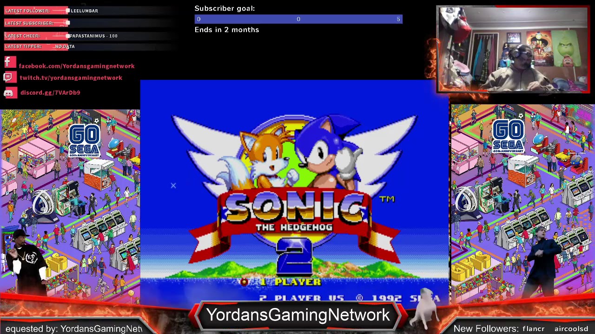
Task: Select 1 PLAYER menu option
Action: [x=291, y=282]
